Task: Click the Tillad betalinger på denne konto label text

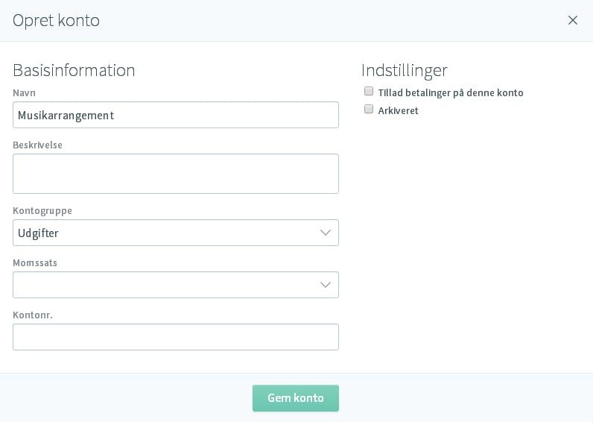Action: point(451,93)
